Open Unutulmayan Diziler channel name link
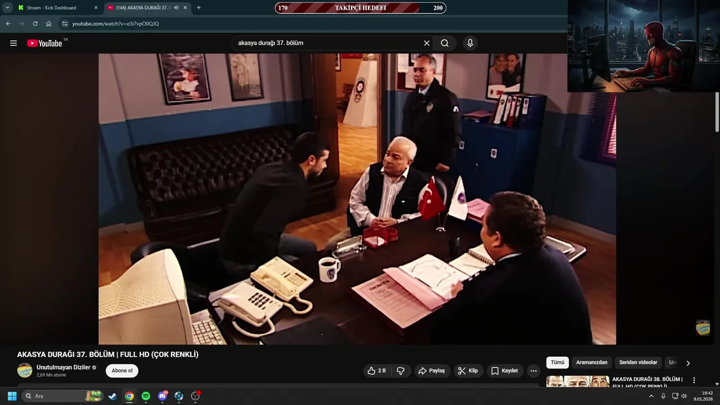The width and height of the screenshot is (720, 405). [64, 367]
